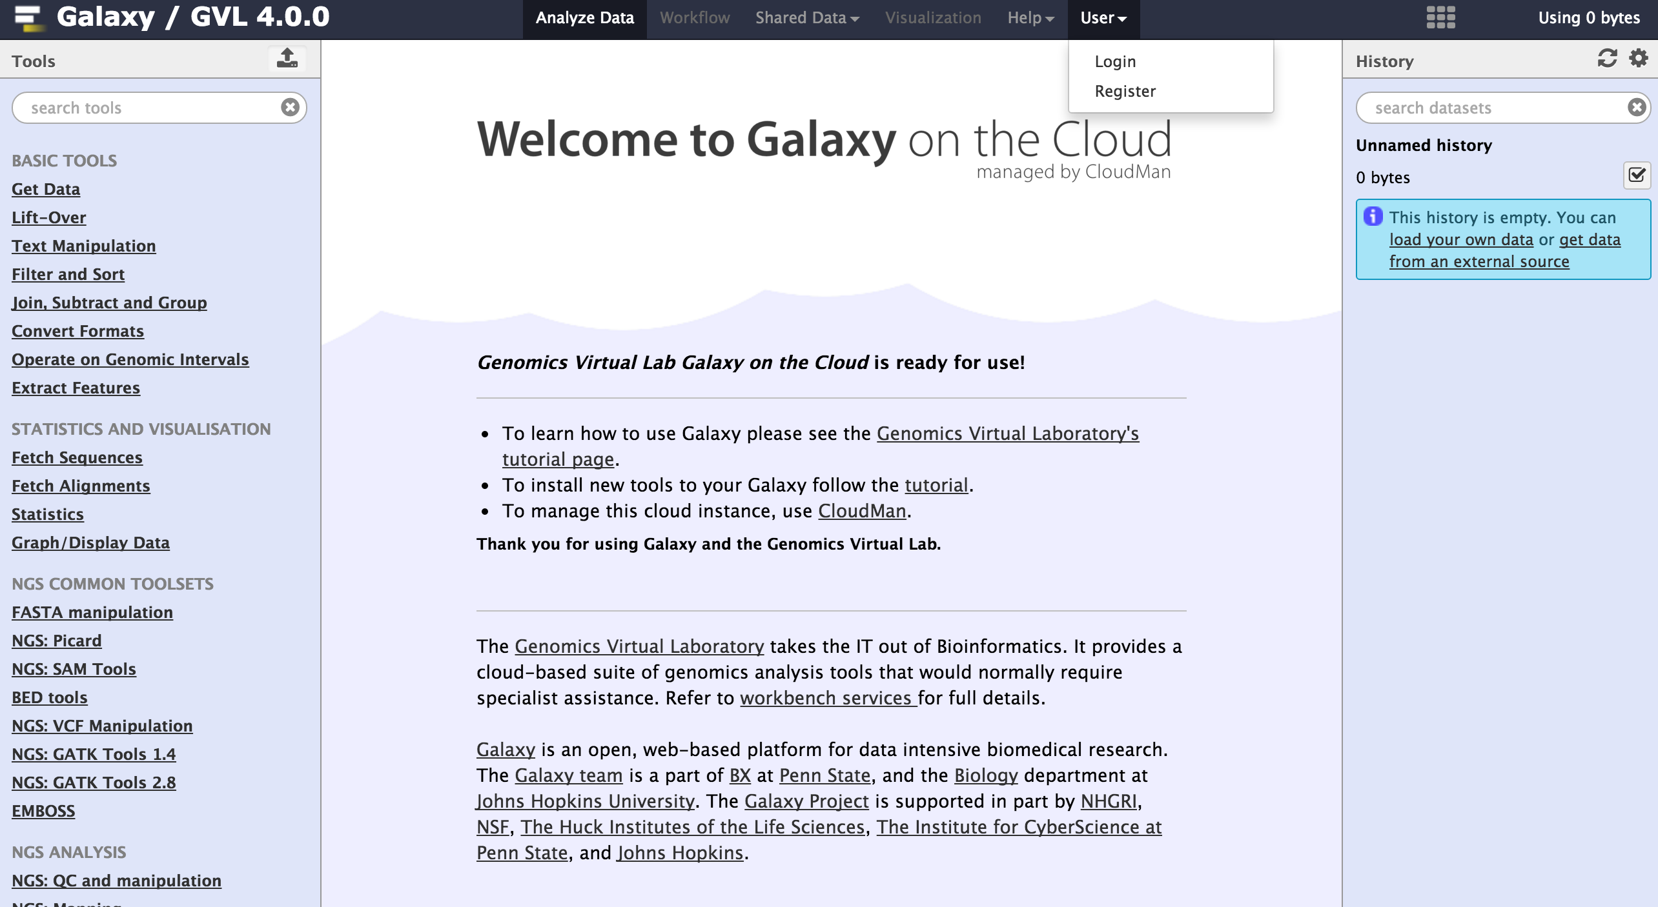Image resolution: width=1658 pixels, height=907 pixels.
Task: Open Galaxy team link
Action: click(x=568, y=775)
